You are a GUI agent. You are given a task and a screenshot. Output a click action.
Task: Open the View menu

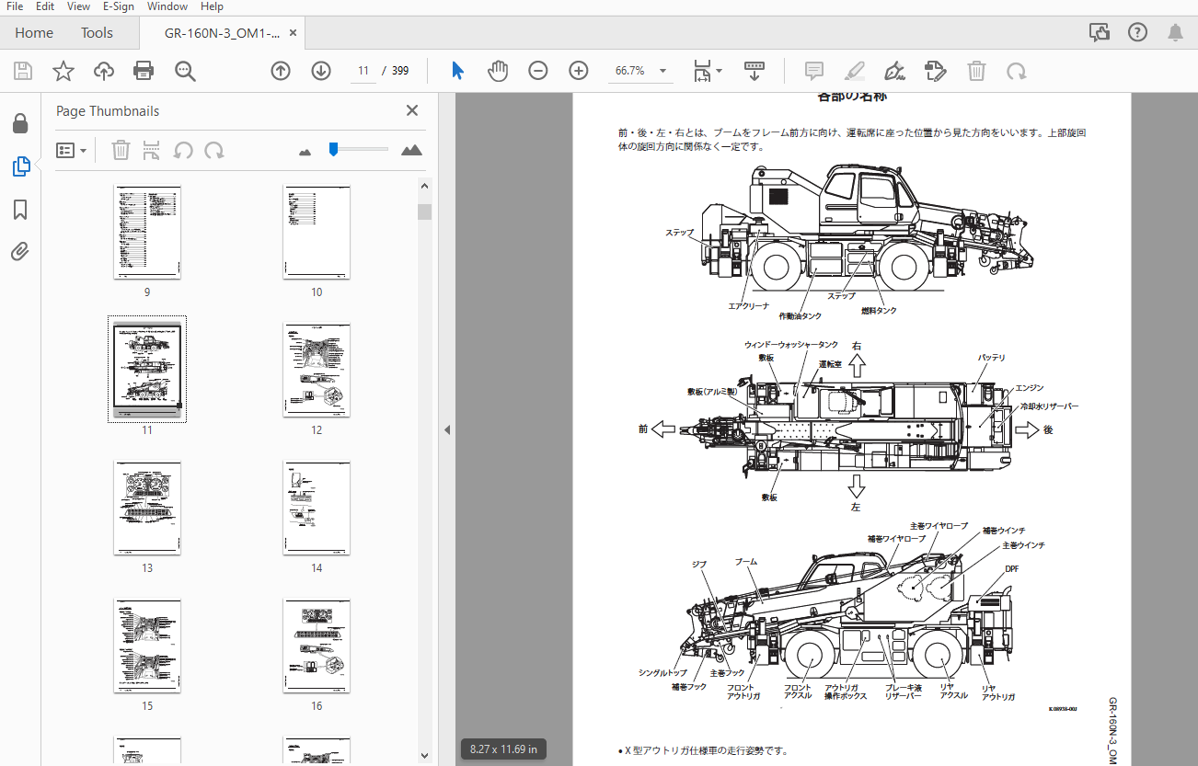point(78,6)
